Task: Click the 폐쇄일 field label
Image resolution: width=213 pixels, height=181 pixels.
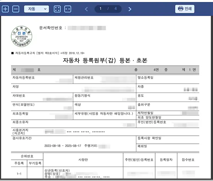Action: [x=142, y=146]
